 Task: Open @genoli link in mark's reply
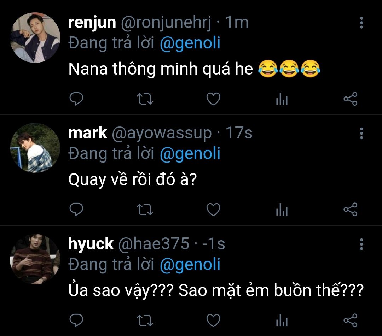pyautogui.click(x=190, y=154)
